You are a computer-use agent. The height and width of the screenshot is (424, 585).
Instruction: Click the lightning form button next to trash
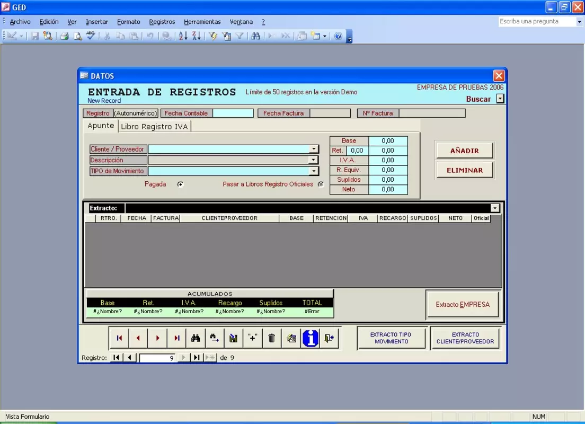(x=291, y=338)
